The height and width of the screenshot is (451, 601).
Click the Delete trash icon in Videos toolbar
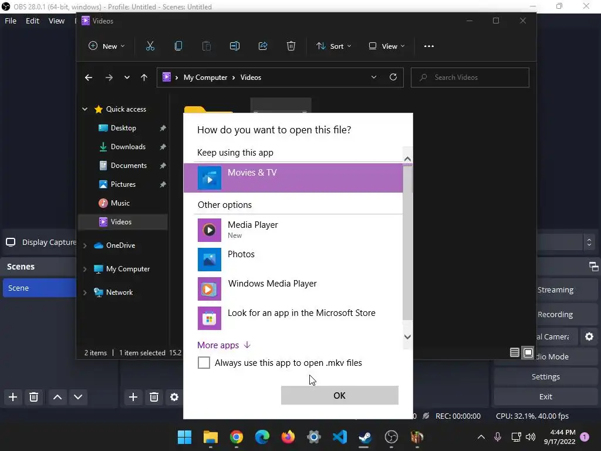(x=291, y=46)
